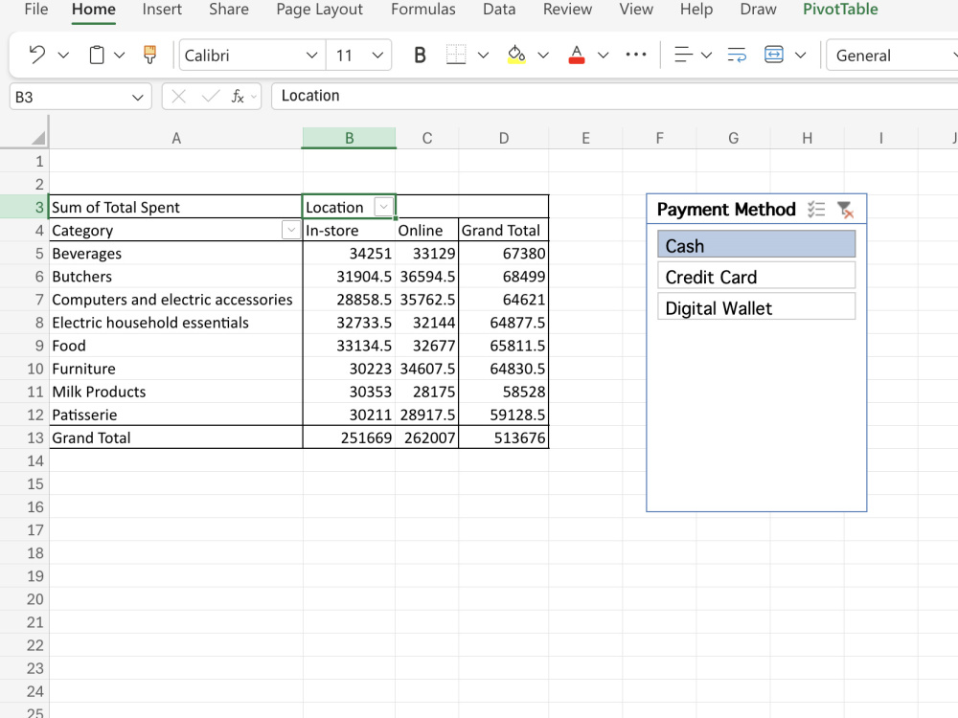The image size is (958, 718).
Task: Select the Digital Wallet slicer item
Action: click(757, 307)
